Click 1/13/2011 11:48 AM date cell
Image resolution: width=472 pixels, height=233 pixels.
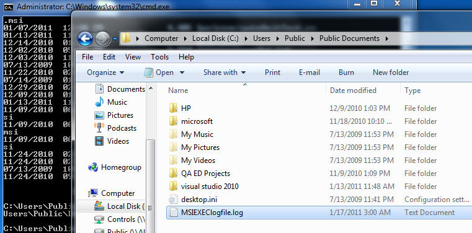click(x=362, y=187)
